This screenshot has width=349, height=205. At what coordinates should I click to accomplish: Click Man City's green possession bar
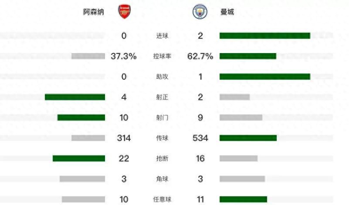pyautogui.click(x=247, y=56)
